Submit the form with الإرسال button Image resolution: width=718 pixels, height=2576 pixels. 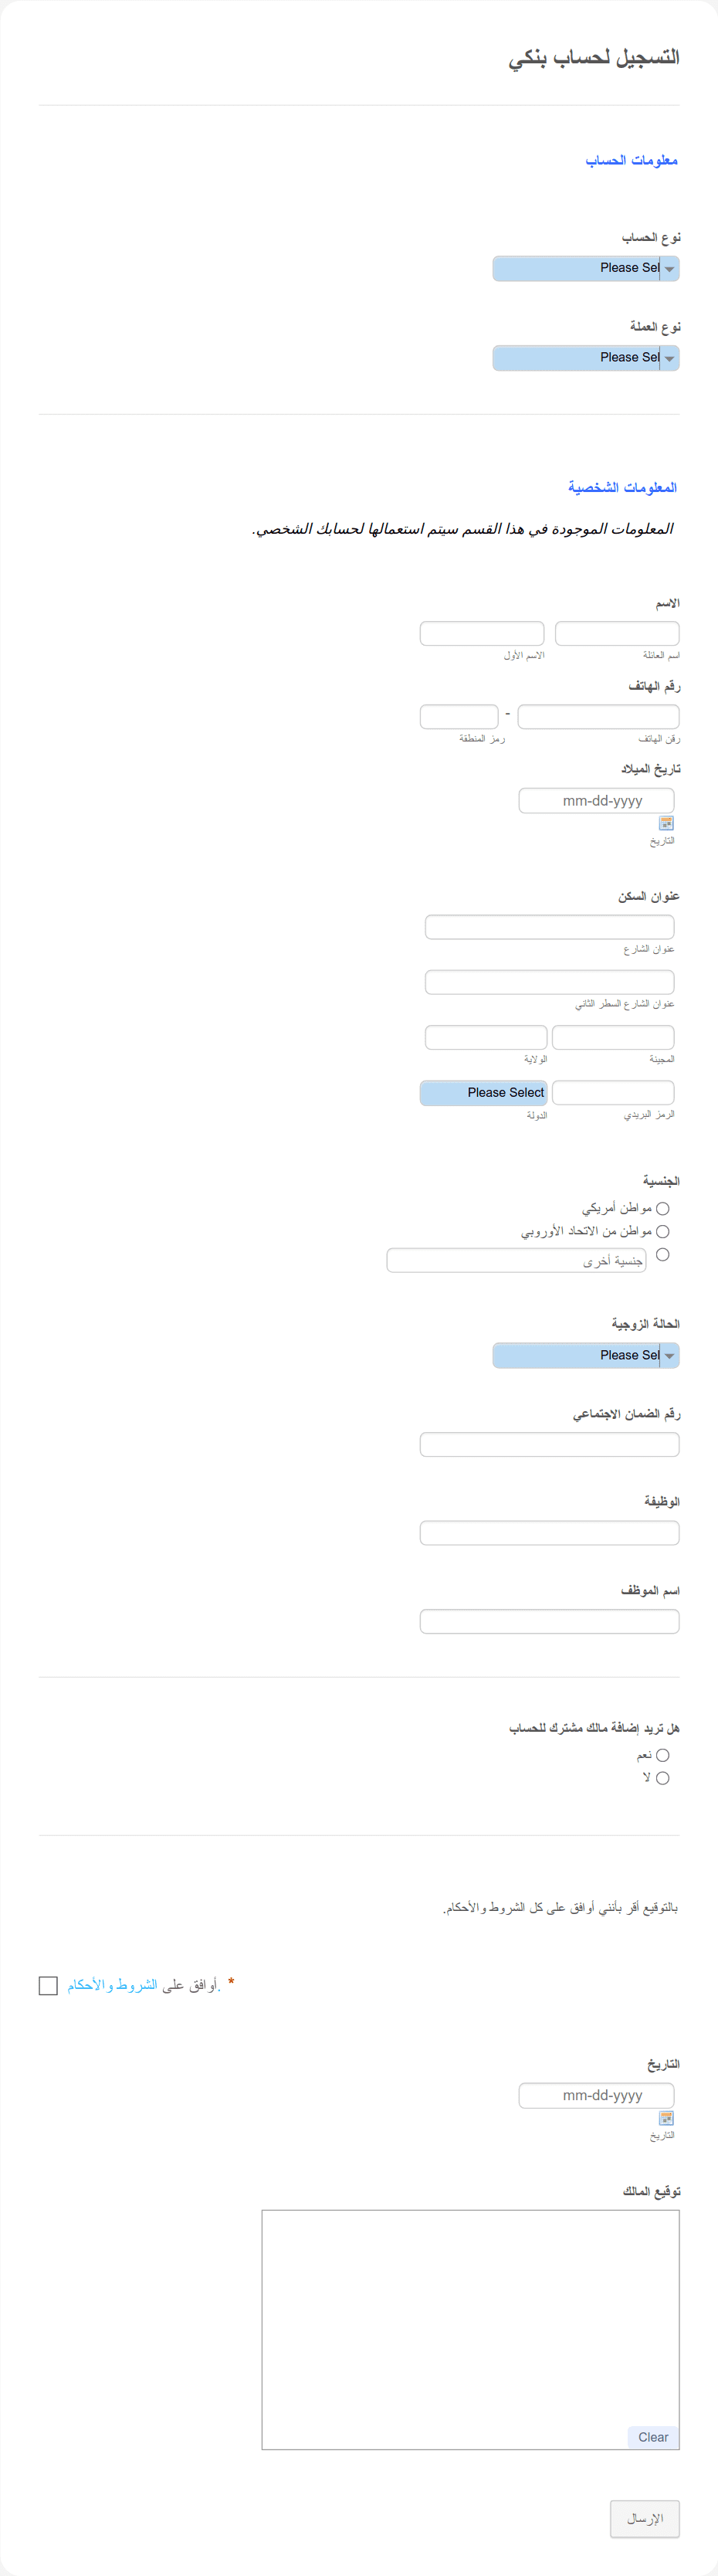645,2519
